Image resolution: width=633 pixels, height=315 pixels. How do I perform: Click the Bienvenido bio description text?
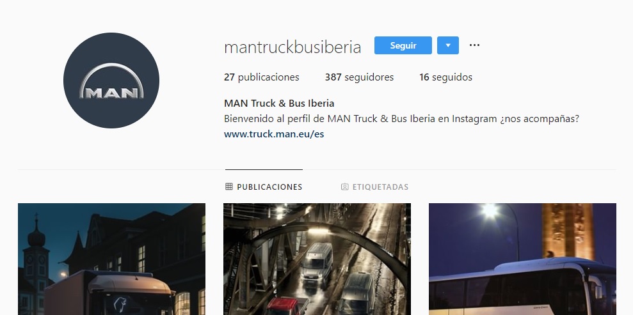coord(402,119)
